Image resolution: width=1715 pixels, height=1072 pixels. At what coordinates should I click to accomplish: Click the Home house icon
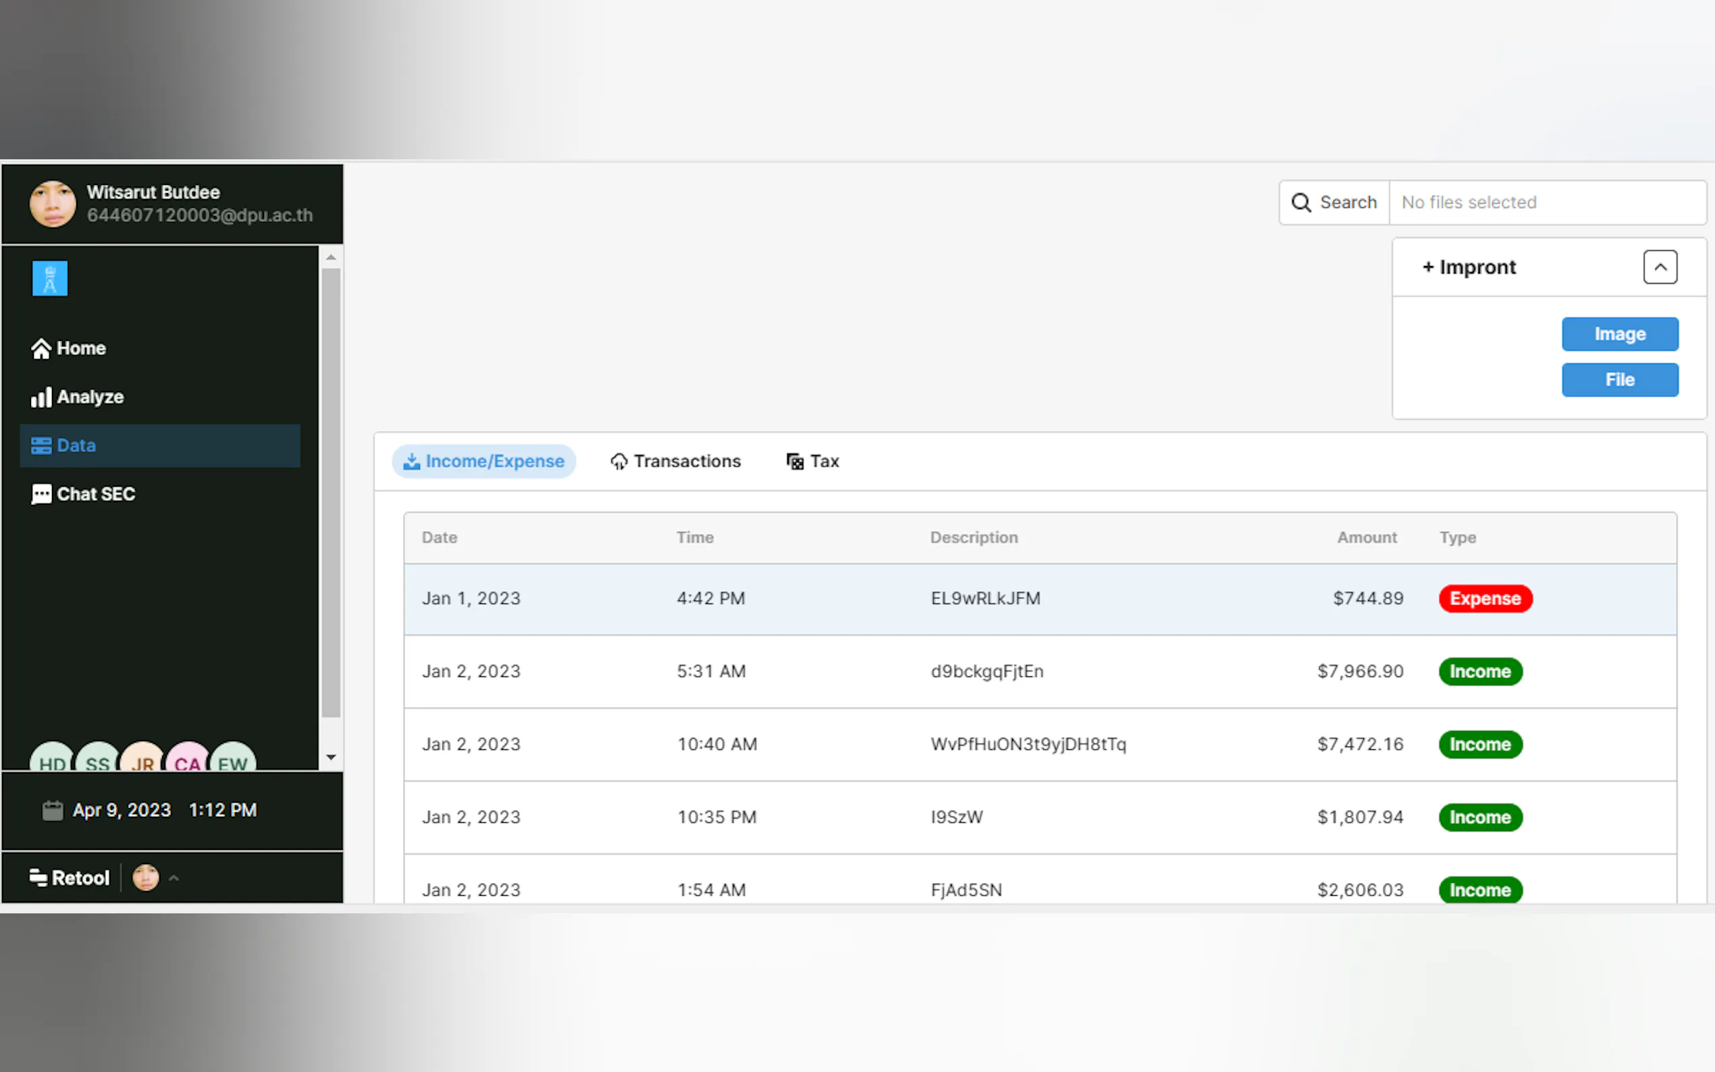click(x=41, y=348)
